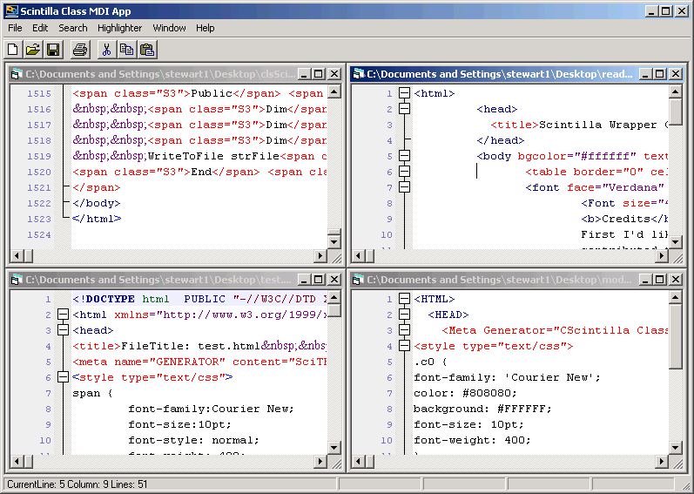Screen dimensions: 694x494
Task: Click the Cut scissors icon
Action: 106,50
